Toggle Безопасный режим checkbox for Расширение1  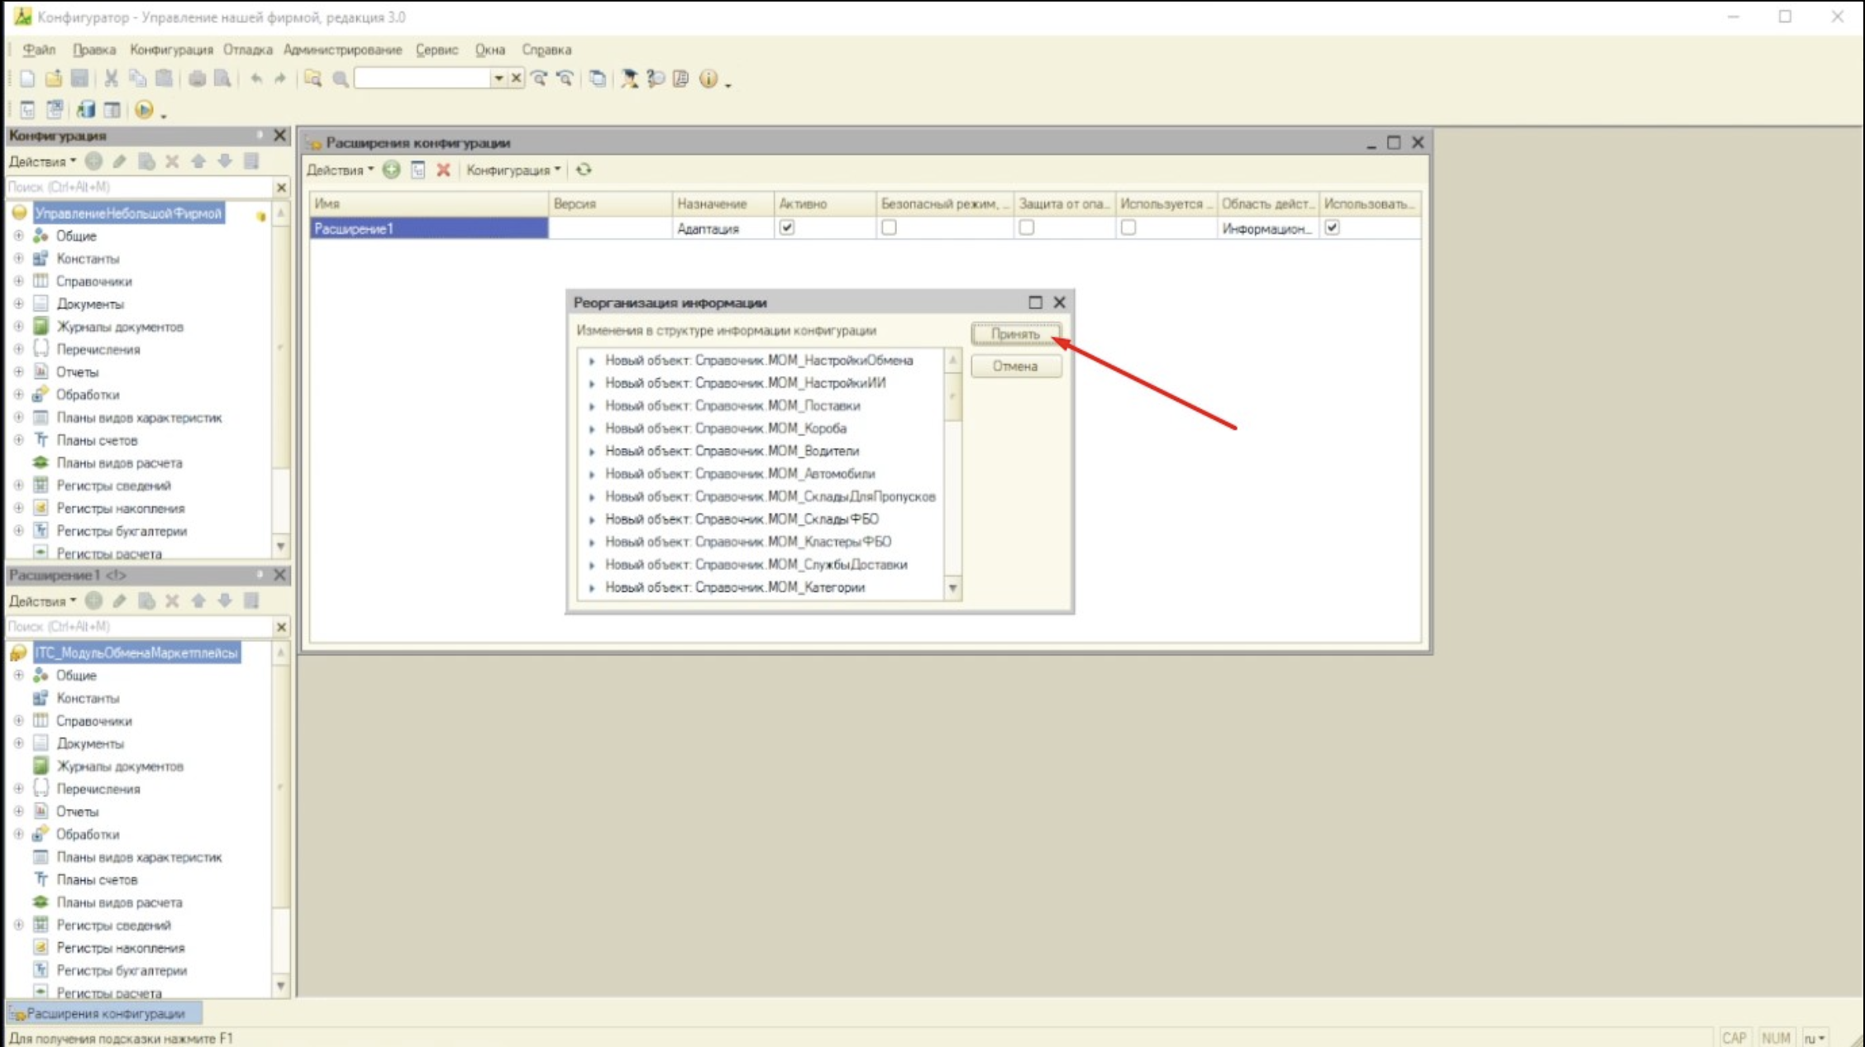point(889,227)
